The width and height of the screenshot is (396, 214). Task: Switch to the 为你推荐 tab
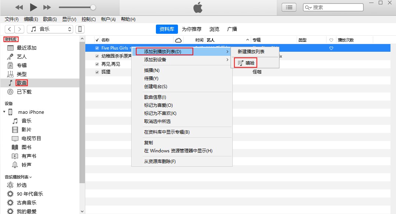click(x=192, y=29)
